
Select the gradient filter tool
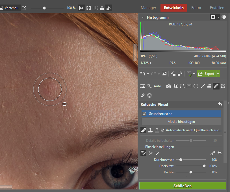(209, 86)
